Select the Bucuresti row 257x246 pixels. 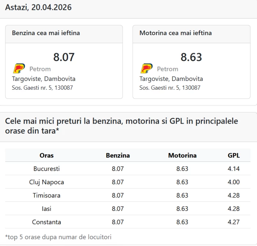[x=47, y=169]
